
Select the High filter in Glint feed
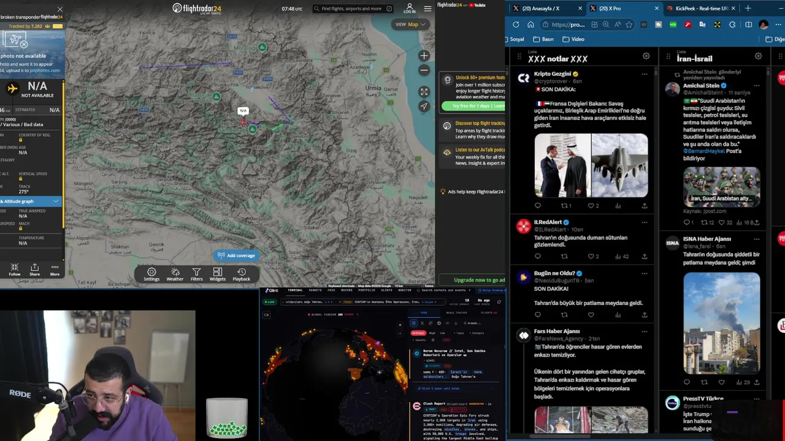[432, 333]
